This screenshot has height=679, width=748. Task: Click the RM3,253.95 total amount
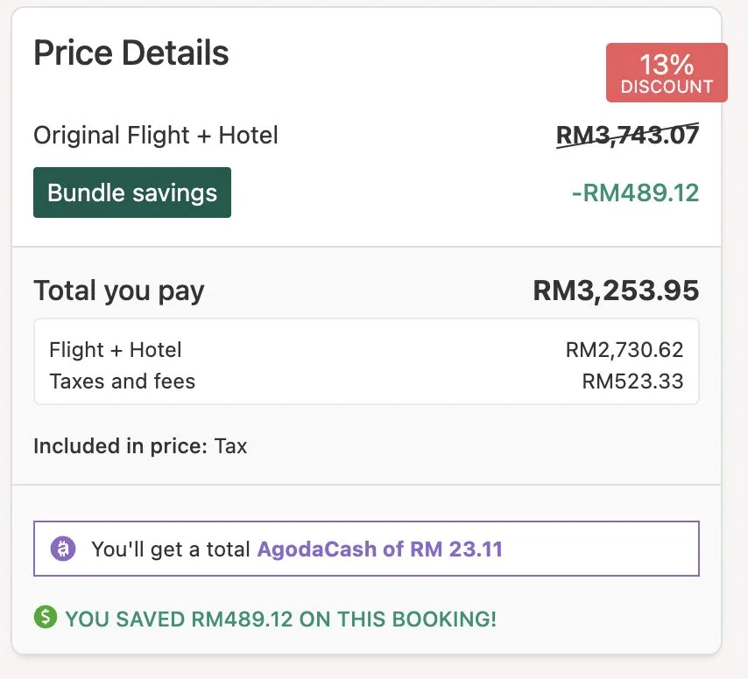[616, 290]
